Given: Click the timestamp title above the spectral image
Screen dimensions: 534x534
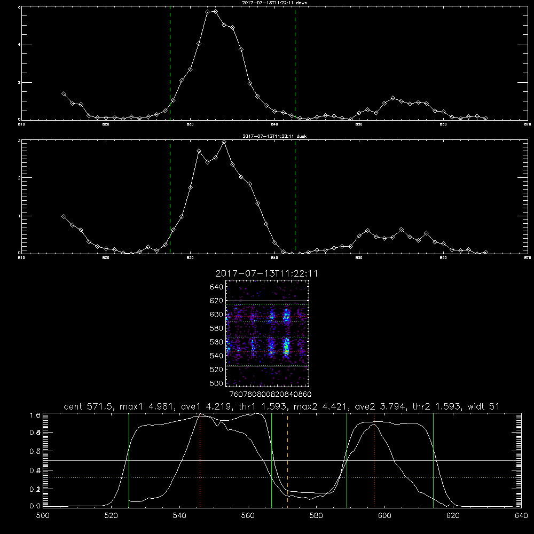Looking at the screenshot, I should point(266,274).
